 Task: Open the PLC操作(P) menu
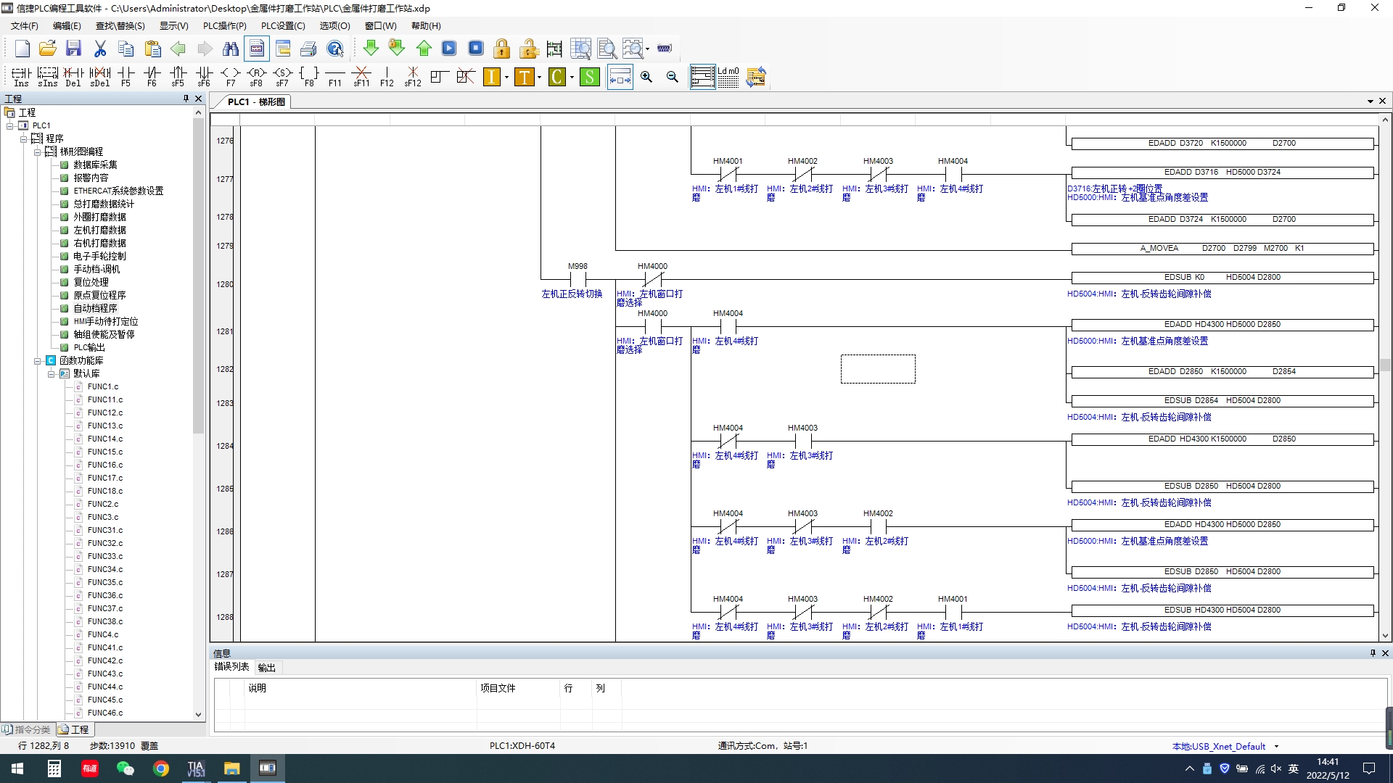[x=224, y=25]
